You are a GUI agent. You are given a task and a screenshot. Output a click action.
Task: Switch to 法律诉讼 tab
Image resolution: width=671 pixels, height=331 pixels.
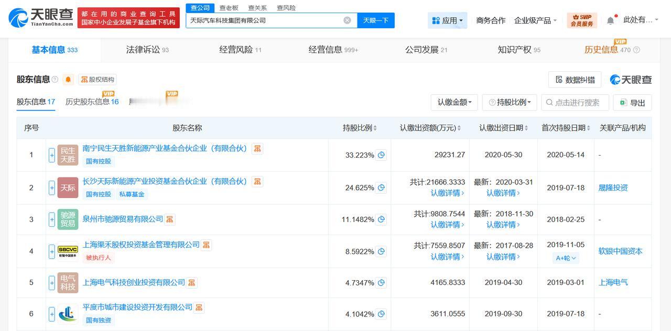tap(147, 50)
